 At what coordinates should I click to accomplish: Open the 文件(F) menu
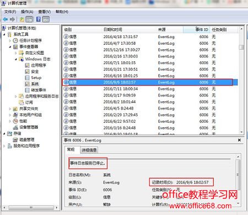coord(10,12)
